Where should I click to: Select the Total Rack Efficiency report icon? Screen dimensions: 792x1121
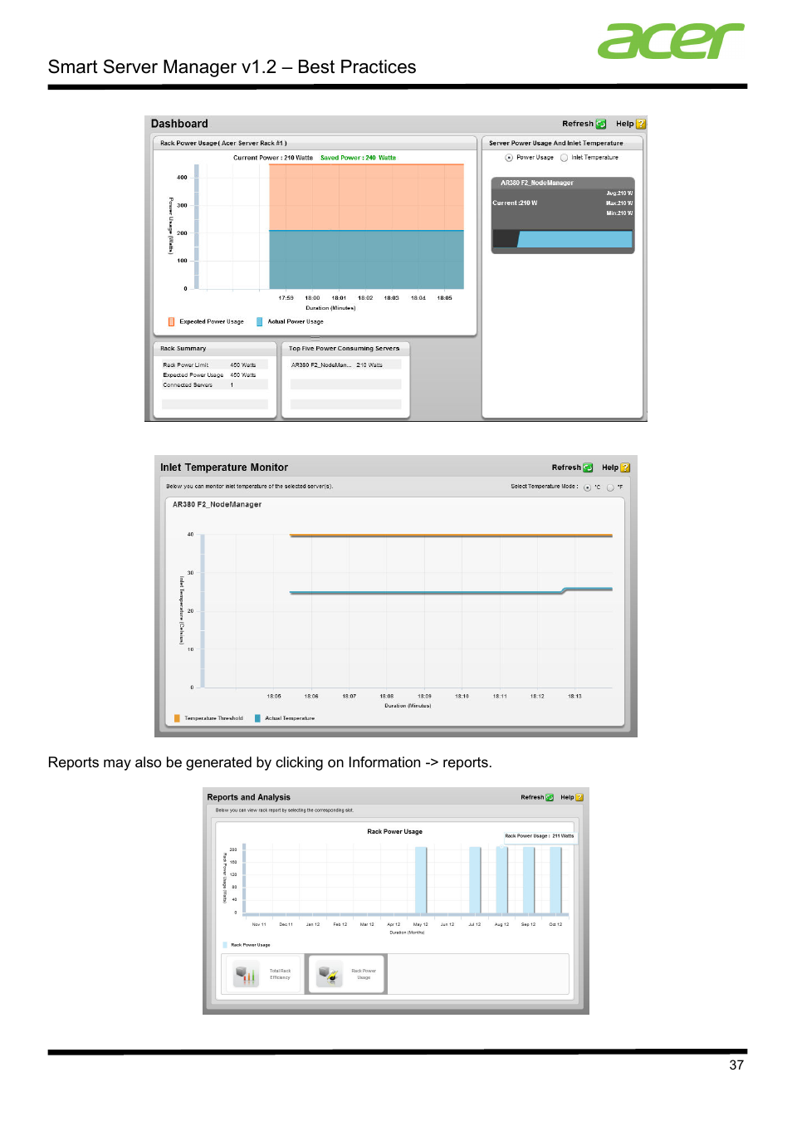(246, 974)
